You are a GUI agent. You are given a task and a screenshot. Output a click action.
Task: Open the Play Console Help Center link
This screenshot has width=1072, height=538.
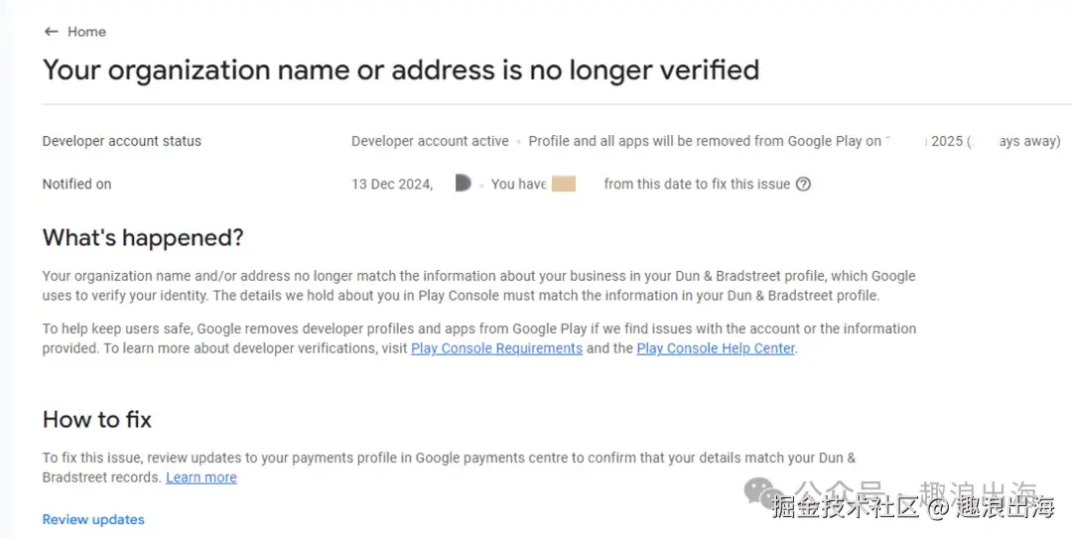(x=716, y=348)
